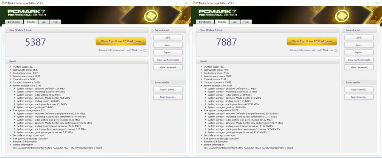The height and width of the screenshot is (158, 382).
Task: Select starting applications 3.51 MB/s row
Action: [x=41, y=104]
